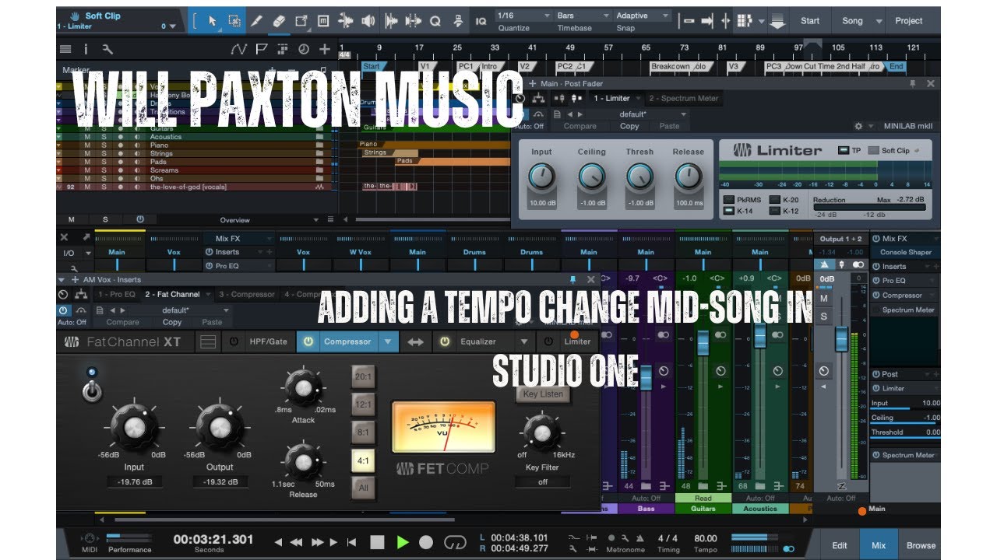Open sidechain routing icon in AM Vox Inserts
Screen dimensions: 997x560
[x=79, y=295]
